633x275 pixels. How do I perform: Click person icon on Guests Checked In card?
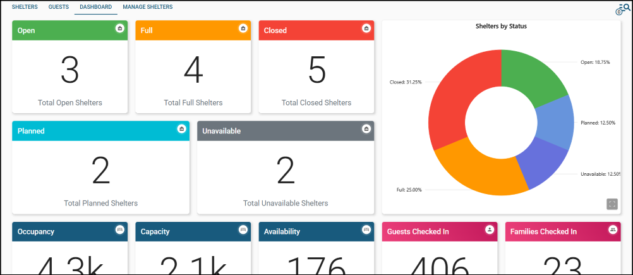pos(489,229)
